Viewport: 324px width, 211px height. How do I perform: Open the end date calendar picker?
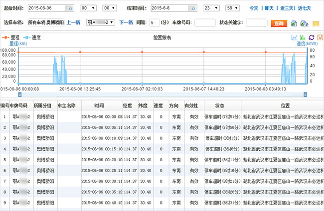[192, 8]
